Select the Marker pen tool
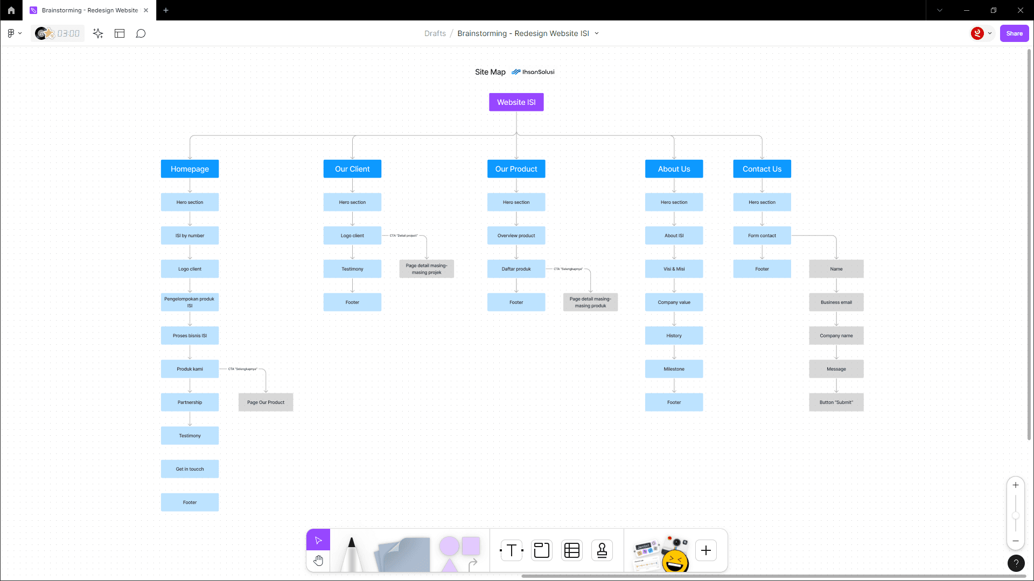 click(352, 554)
